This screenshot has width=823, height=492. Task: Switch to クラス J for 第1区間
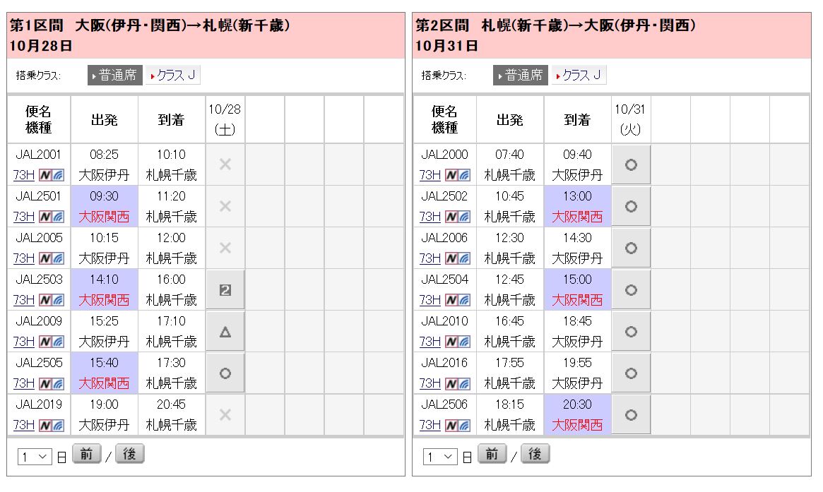173,75
